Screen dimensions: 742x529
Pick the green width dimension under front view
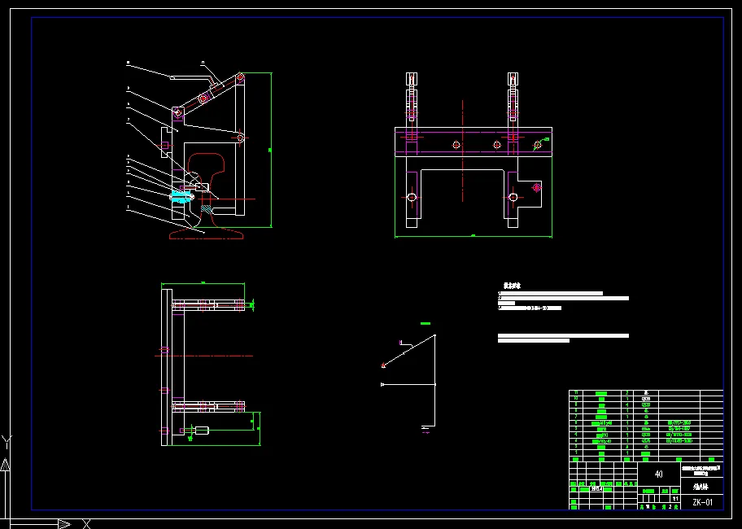(474, 236)
